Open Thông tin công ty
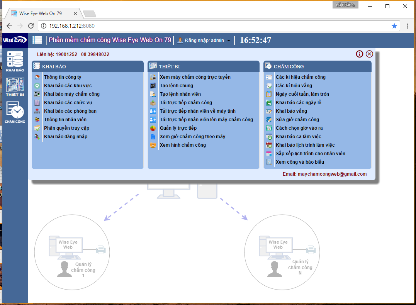This screenshot has width=416, height=305. [63, 77]
